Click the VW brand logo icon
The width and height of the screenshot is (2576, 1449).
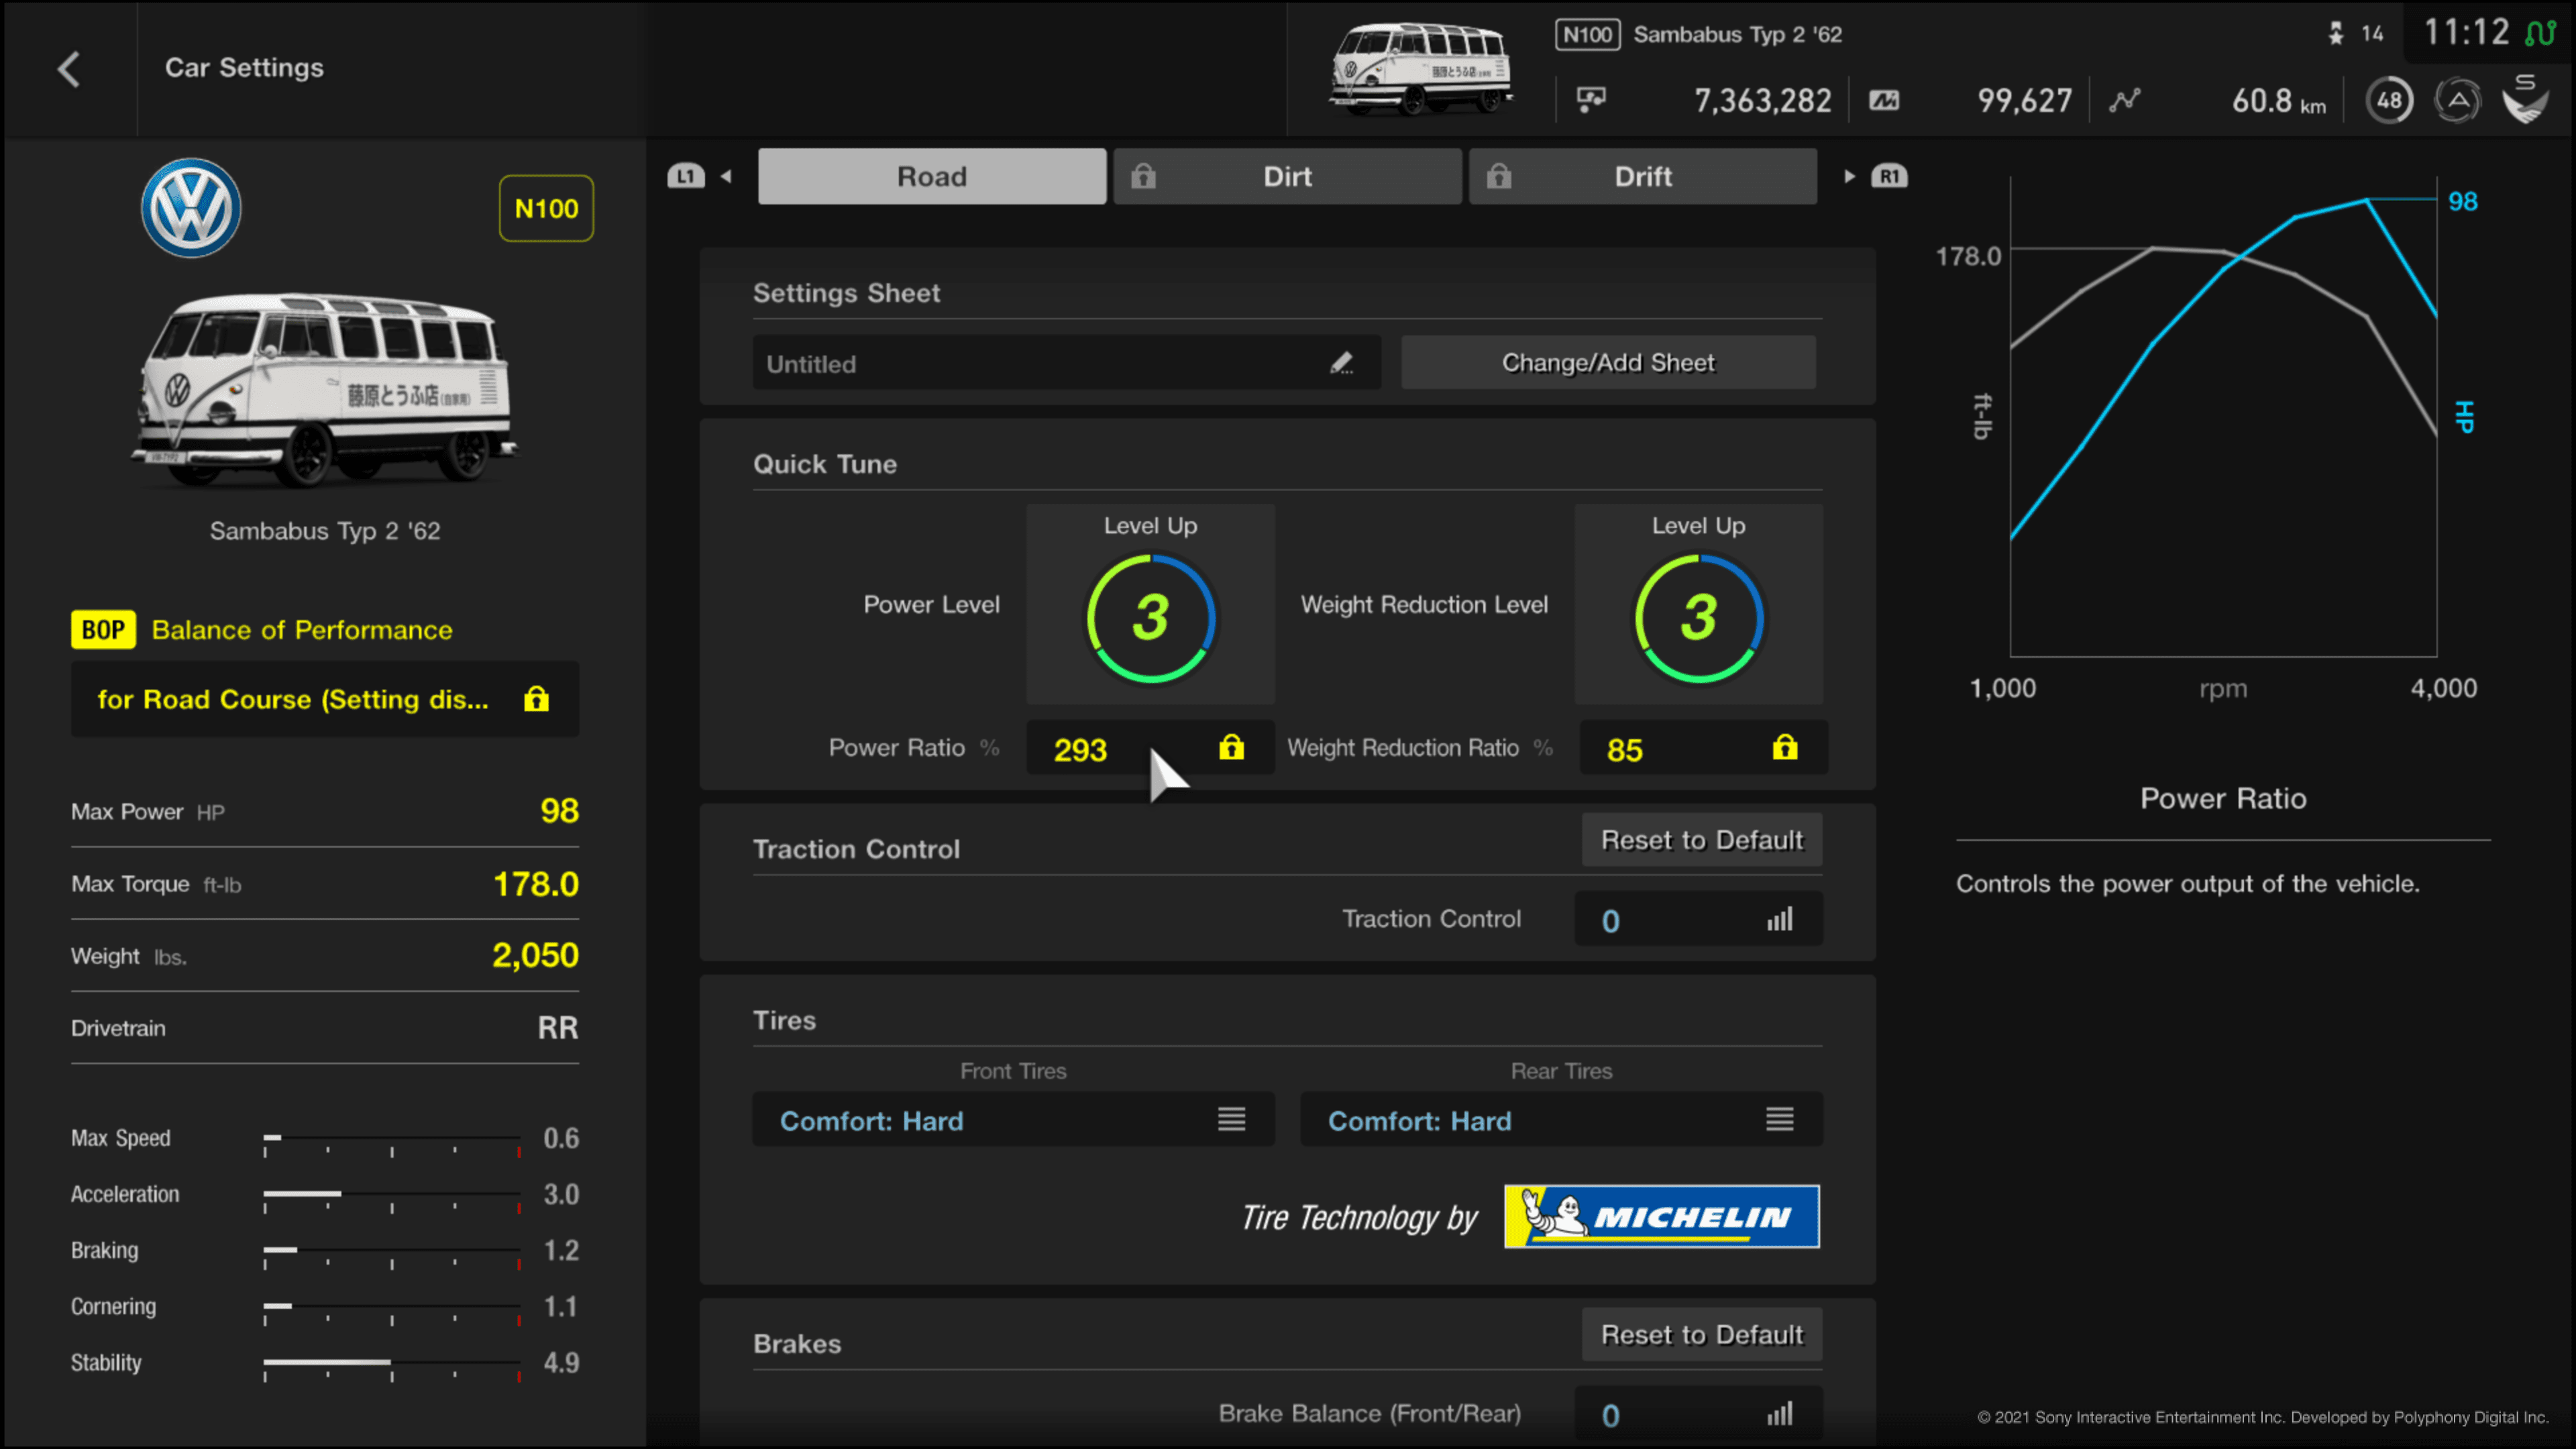click(x=189, y=209)
